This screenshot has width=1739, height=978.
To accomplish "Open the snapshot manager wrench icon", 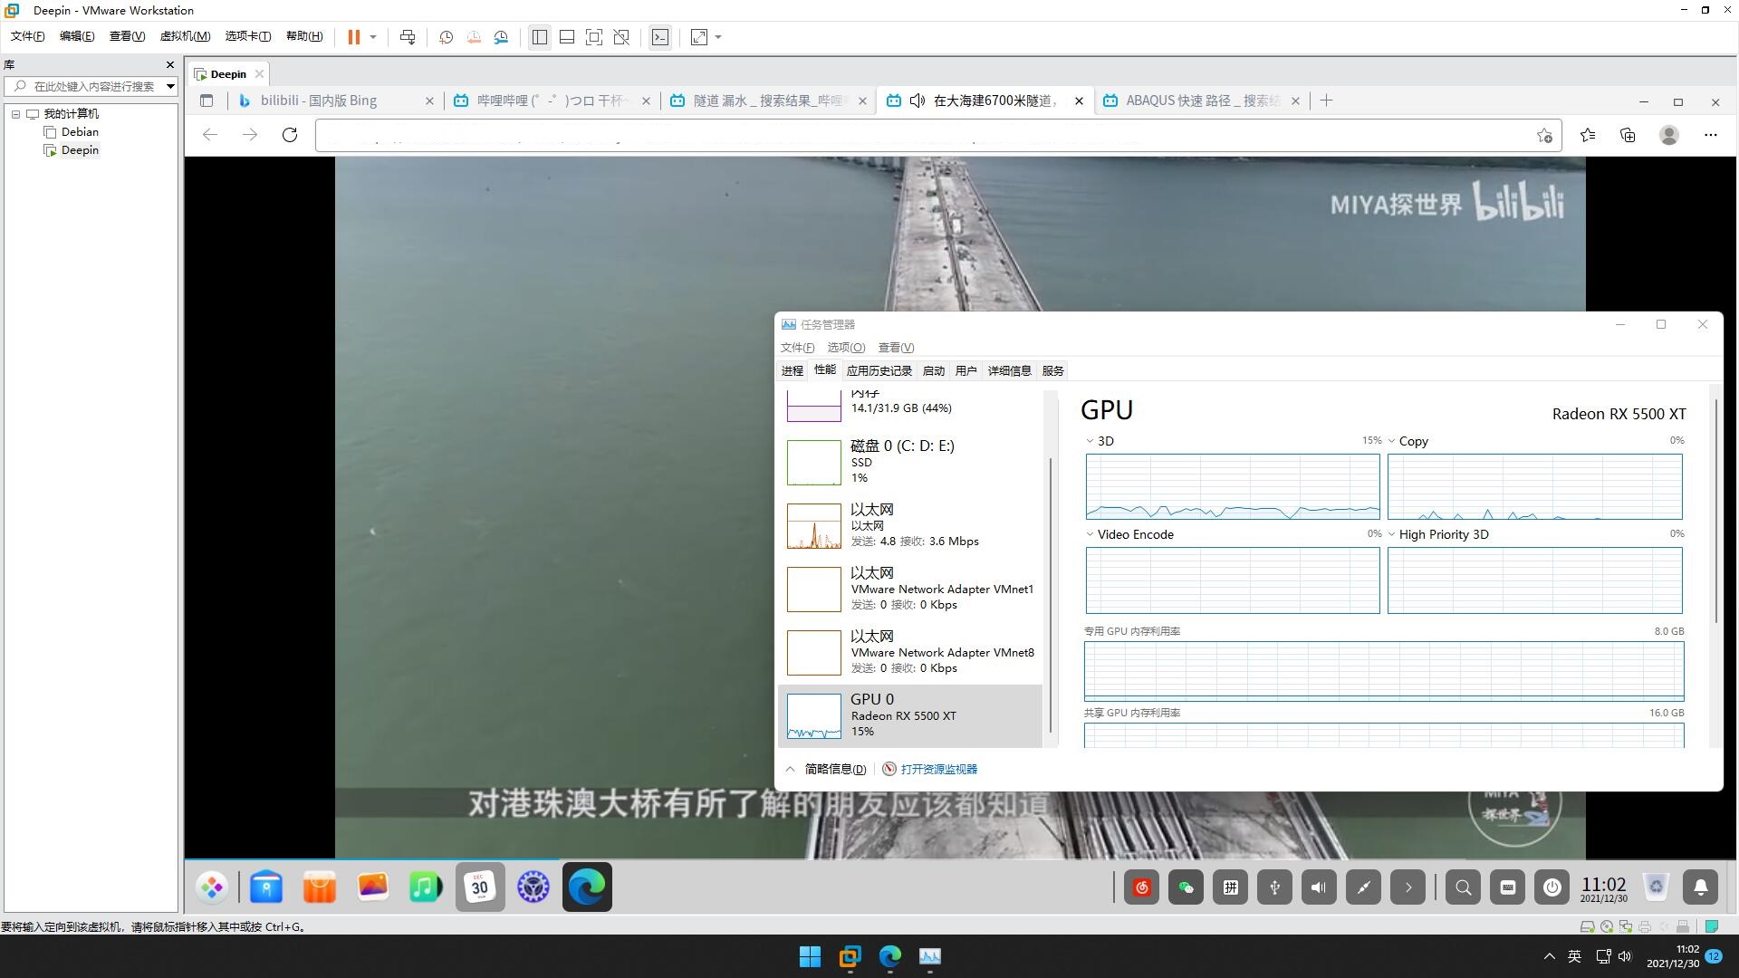I will (x=501, y=37).
